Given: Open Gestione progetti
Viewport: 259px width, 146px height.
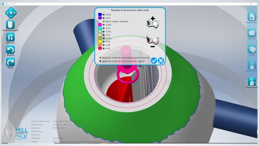Looking at the screenshot, I should click(10, 25).
